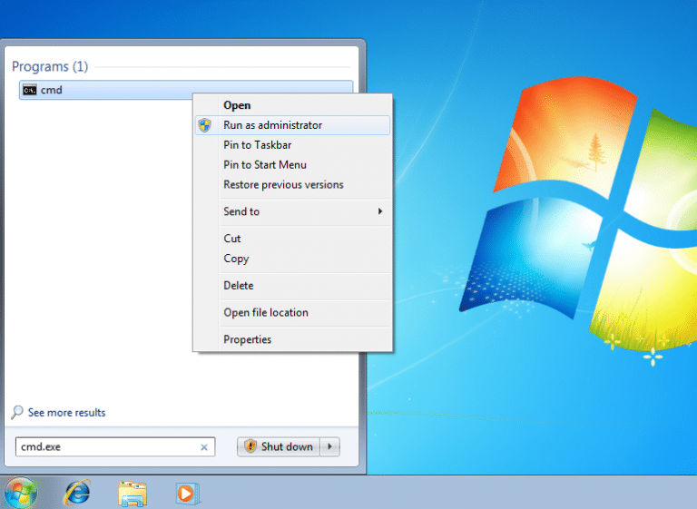
Task: Click the UAC shield icon beside Run as administrator
Action: pyautogui.click(x=204, y=125)
